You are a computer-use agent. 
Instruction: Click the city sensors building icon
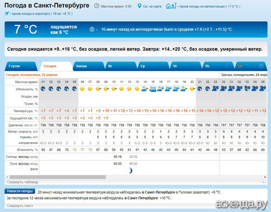(92, 29)
